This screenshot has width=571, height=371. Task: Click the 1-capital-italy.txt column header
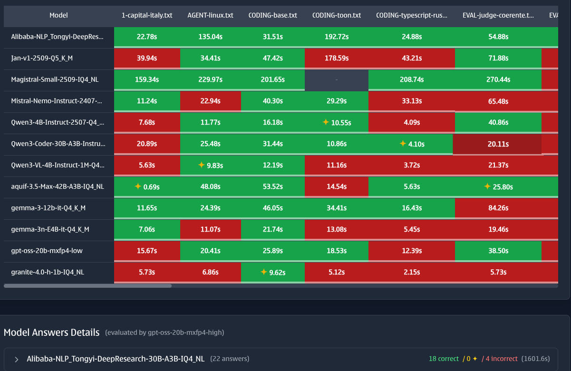147,15
